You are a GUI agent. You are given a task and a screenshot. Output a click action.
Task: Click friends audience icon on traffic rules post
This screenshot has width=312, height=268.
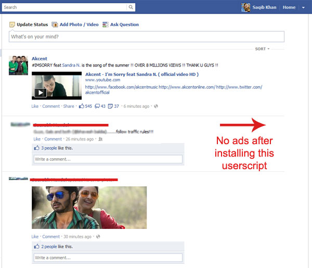point(100,139)
